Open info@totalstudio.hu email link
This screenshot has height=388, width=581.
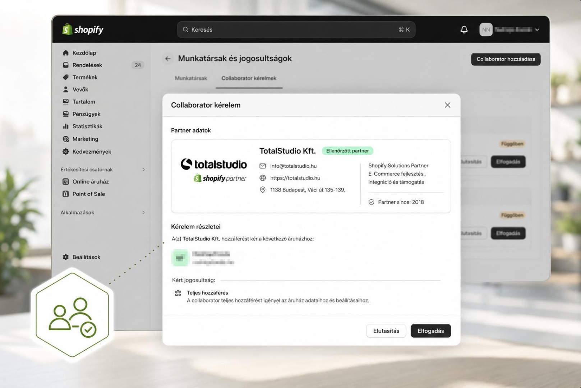294,166
